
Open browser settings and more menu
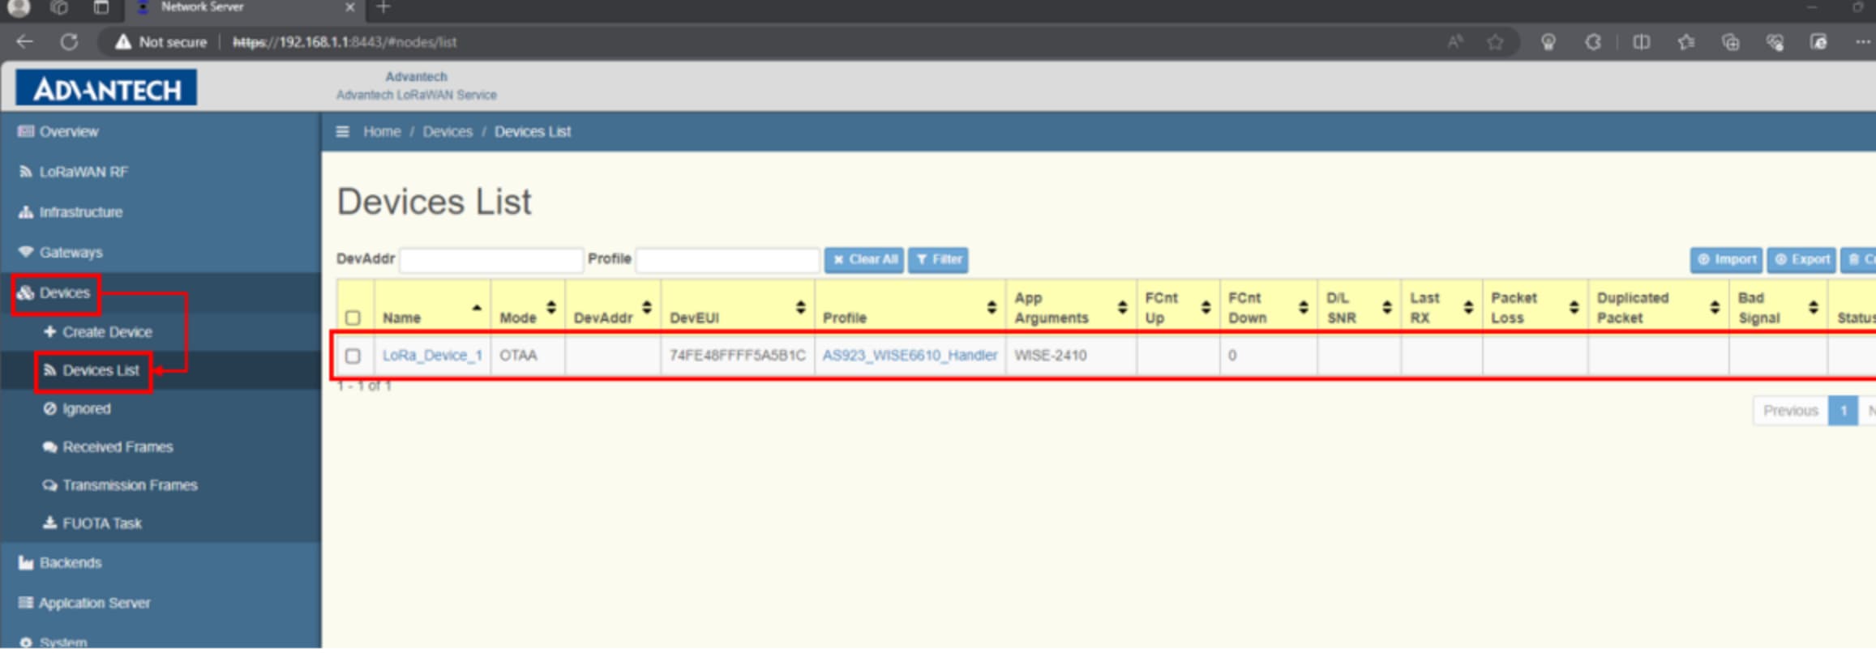click(x=1863, y=42)
